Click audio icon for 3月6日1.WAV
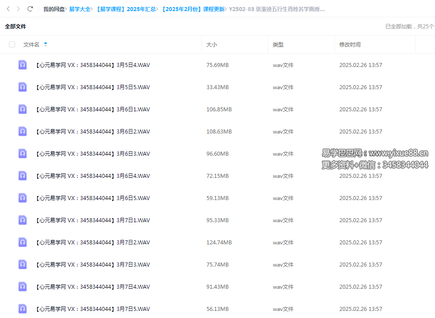 [x=23, y=109]
